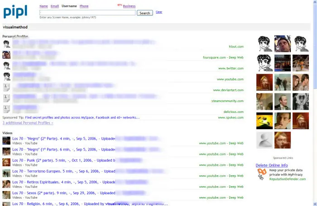This screenshot has height=206, width=317.
Task: Open the sponsored tip about secret profiles
Action: (x=82, y=117)
